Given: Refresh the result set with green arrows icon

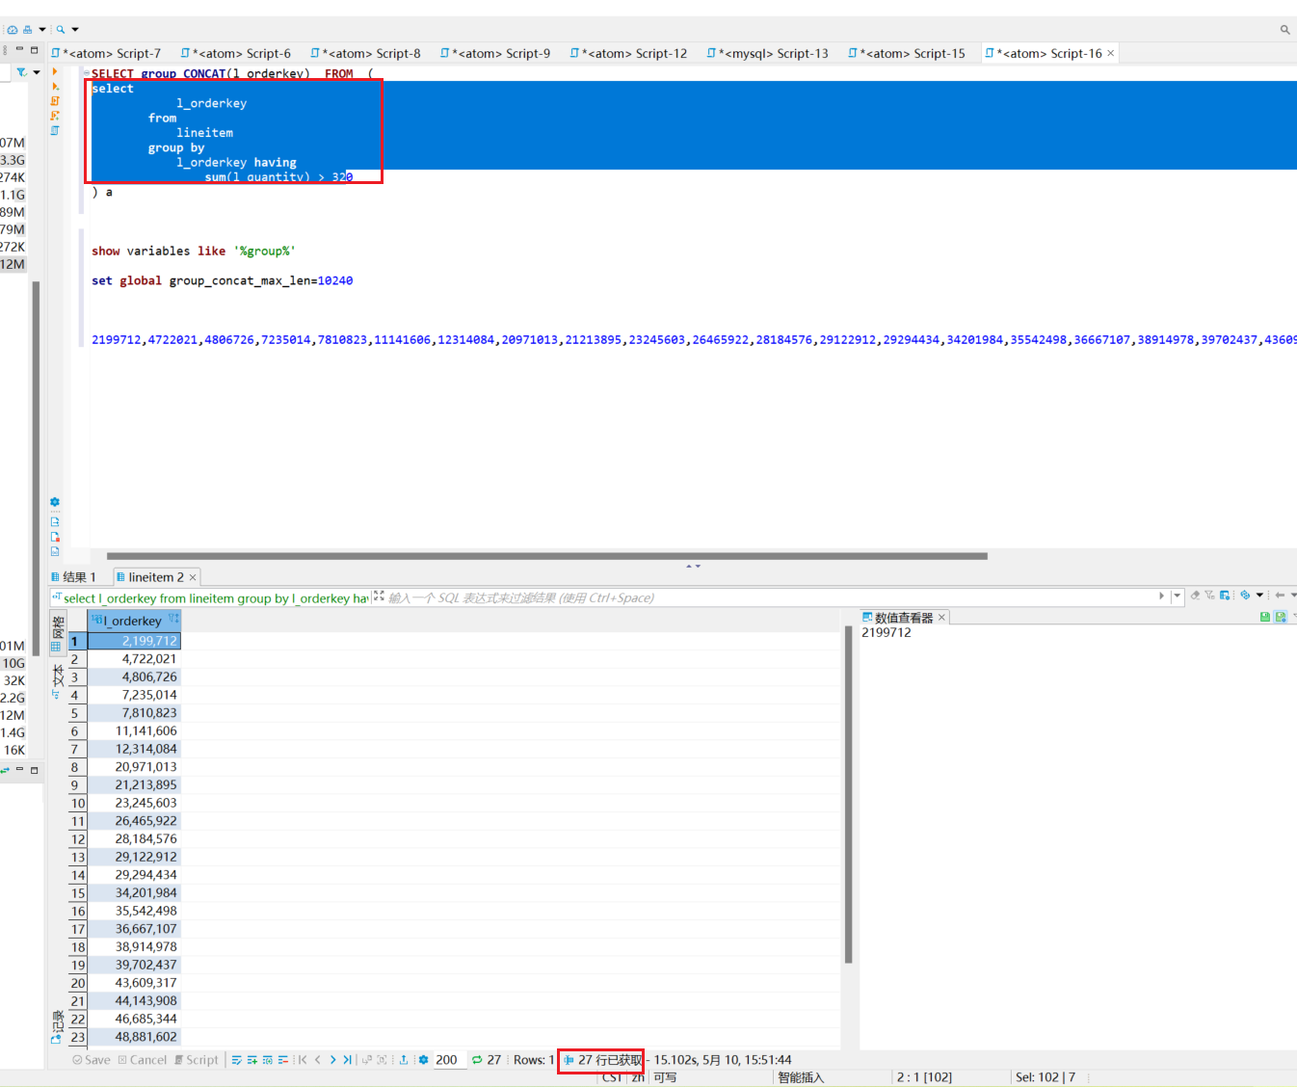Looking at the screenshot, I should 477,1060.
